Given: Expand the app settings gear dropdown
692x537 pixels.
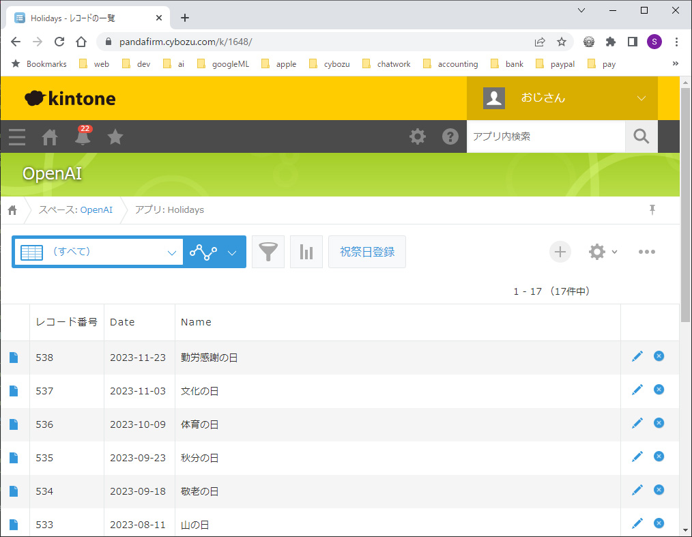Looking at the screenshot, I should pos(603,252).
